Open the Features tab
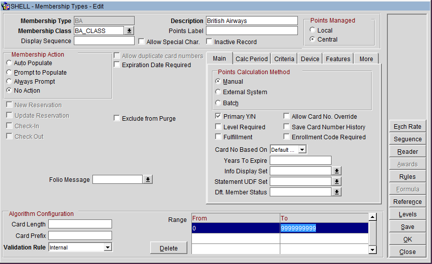Viewport: 432px width, 264px height. point(338,59)
